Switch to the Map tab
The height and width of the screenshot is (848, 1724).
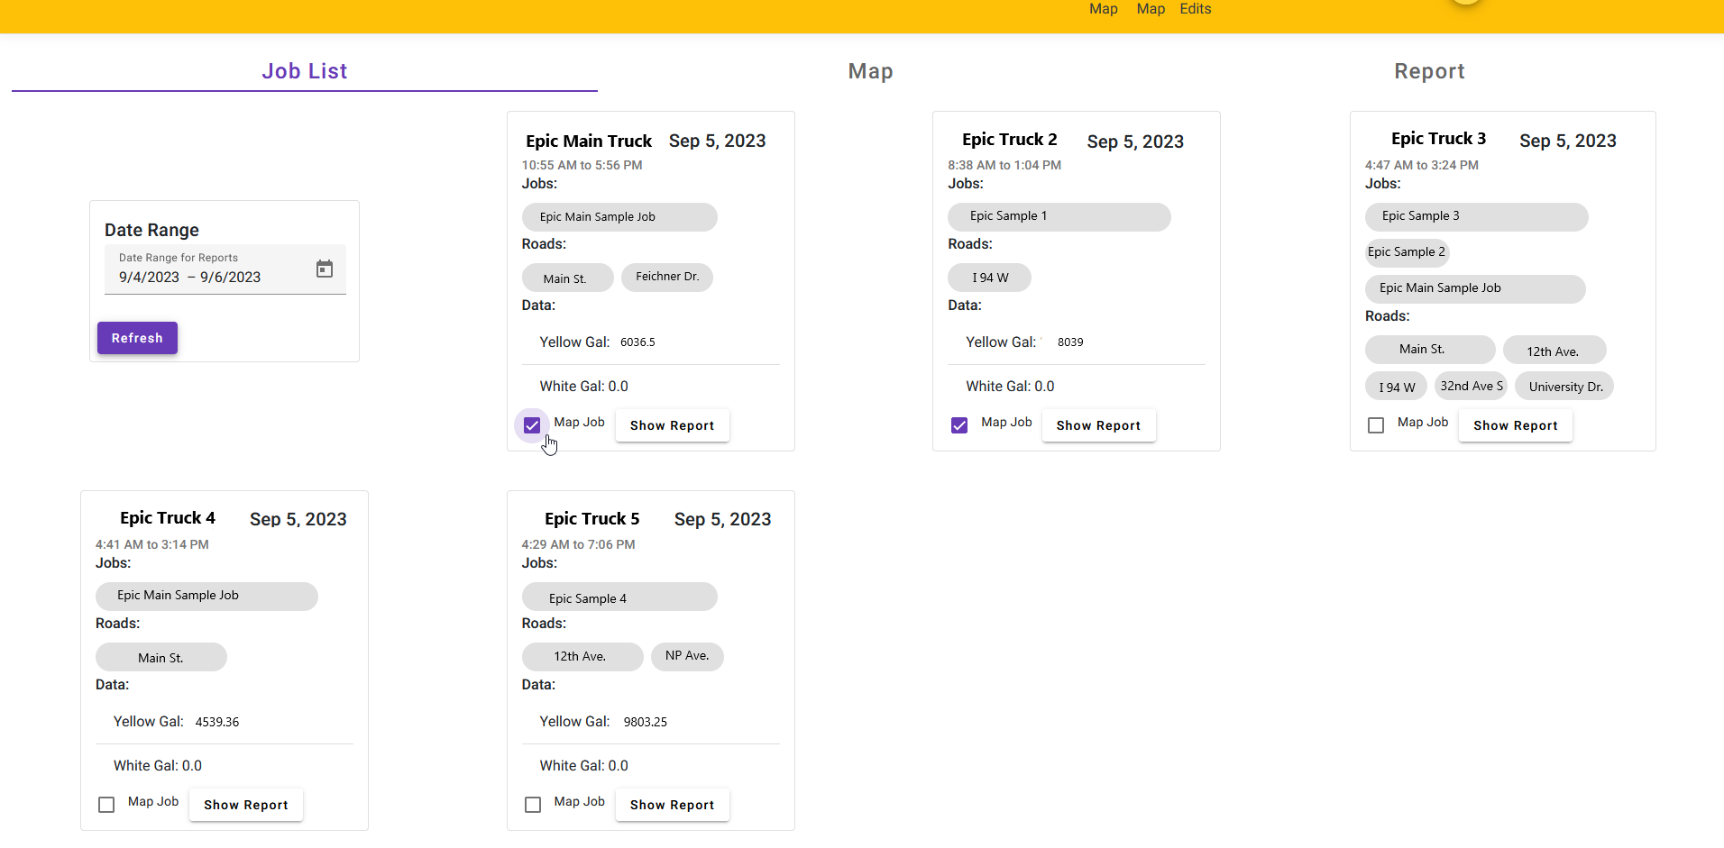tap(870, 71)
